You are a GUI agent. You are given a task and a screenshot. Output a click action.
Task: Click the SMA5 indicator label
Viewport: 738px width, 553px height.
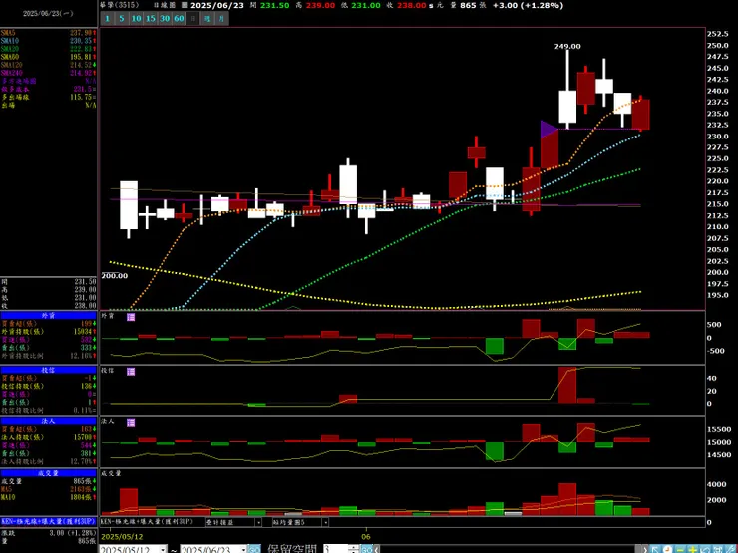[x=8, y=33]
